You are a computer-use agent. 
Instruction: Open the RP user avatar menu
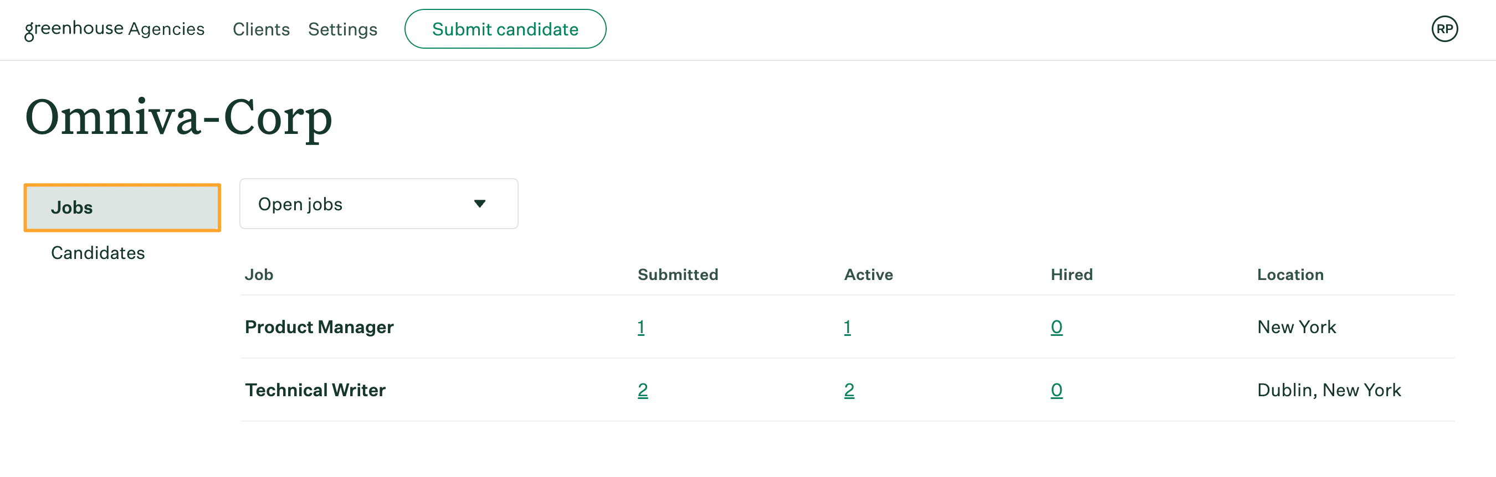(1444, 29)
